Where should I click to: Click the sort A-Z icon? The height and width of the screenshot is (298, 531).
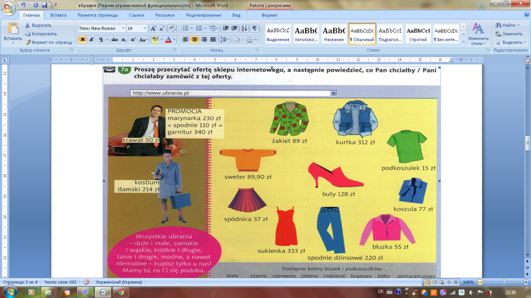(x=244, y=28)
